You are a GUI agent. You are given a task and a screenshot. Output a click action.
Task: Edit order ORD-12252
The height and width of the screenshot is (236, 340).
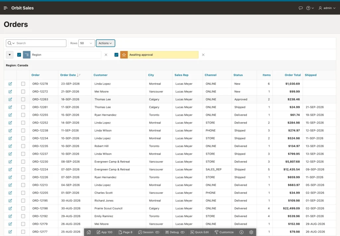click(x=10, y=123)
